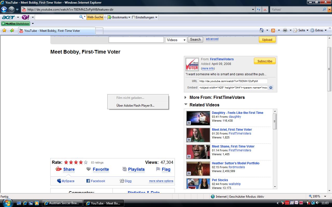Select the YouTube - Meet Bobby tab
The image size is (332, 207).
[57, 31]
